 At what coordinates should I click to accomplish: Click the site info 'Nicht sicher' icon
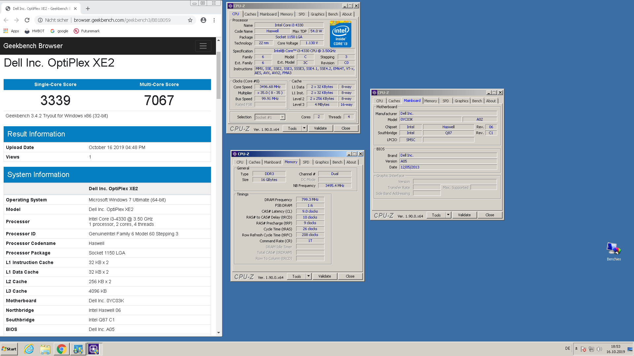pos(40,20)
